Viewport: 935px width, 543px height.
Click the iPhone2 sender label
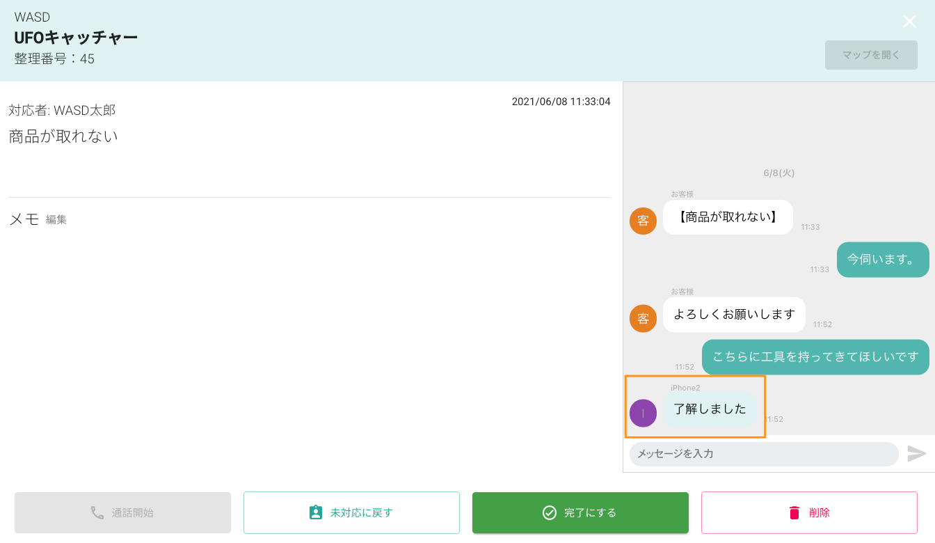pyautogui.click(x=685, y=388)
